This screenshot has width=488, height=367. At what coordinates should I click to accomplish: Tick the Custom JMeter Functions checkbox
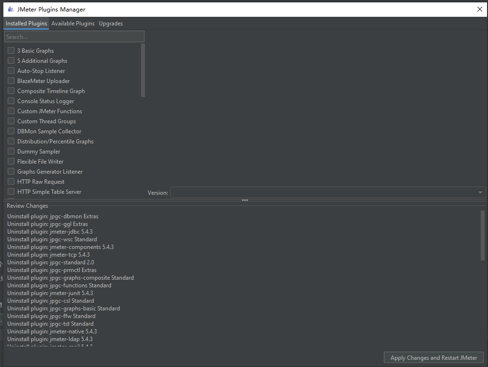tap(11, 111)
